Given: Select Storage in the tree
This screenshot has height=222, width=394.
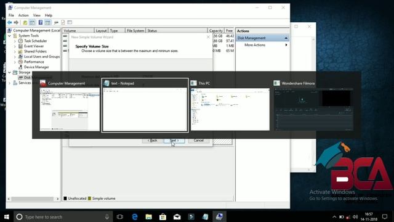Looking at the screenshot, I should (22, 73).
